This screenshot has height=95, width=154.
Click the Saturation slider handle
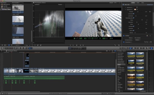[x=137, y=22]
